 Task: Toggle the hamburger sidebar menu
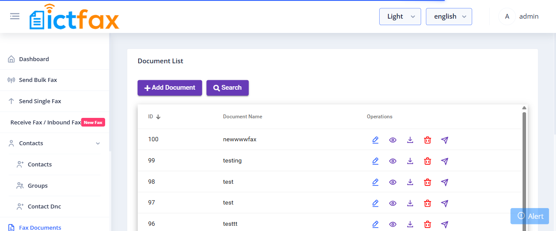15,16
